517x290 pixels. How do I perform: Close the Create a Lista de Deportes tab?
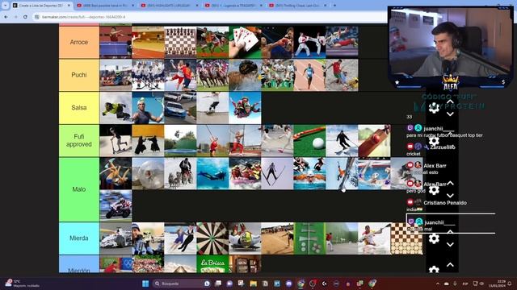[69, 6]
